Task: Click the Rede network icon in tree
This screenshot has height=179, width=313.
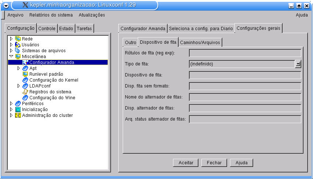Action: [x=18, y=39]
